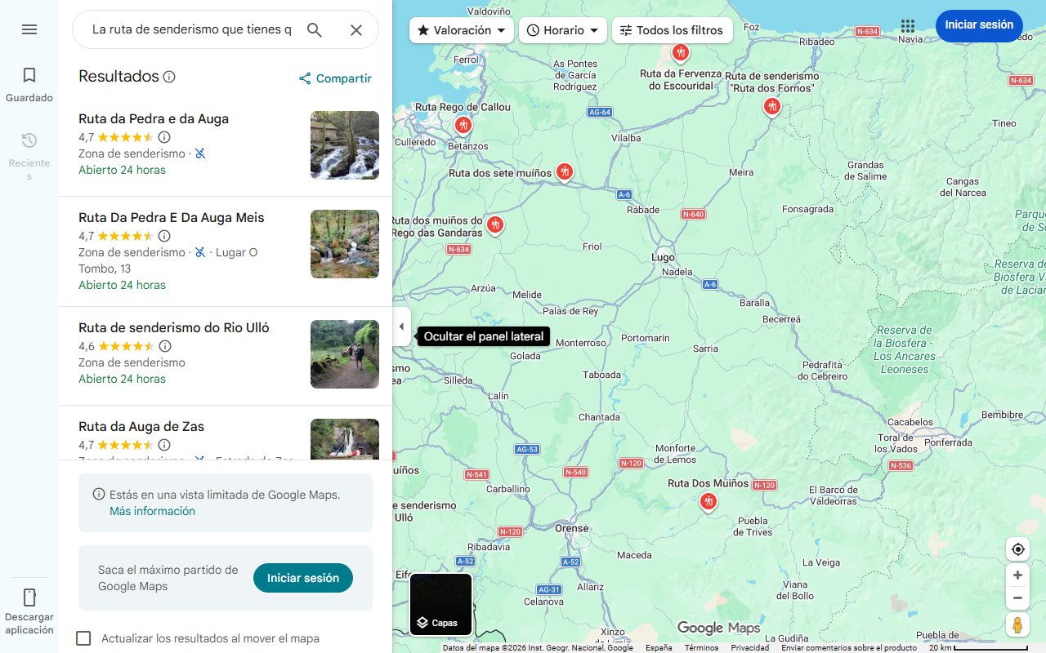1046x653 pixels.
Task: Center the map with the my-location icon
Action: pos(1017,549)
